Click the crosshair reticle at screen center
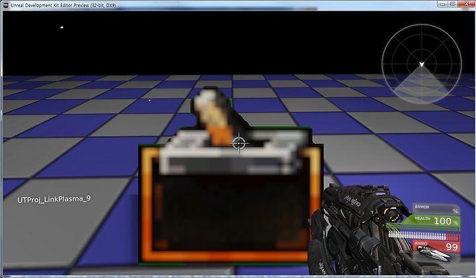 point(239,143)
